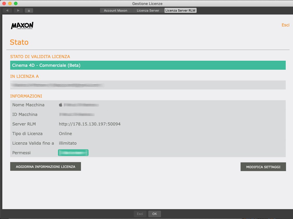The height and width of the screenshot is (219, 293).
Task: Click the Online license type value
Action: [66, 134]
